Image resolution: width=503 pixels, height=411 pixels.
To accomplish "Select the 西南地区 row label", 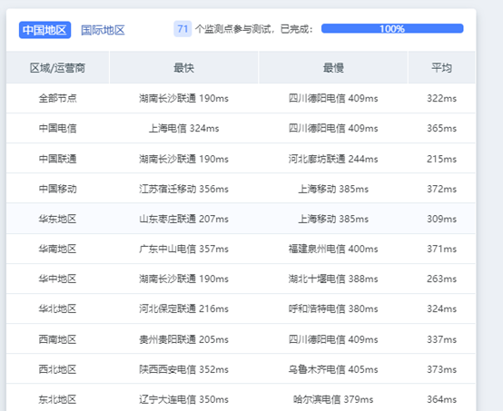I will (x=58, y=339).
